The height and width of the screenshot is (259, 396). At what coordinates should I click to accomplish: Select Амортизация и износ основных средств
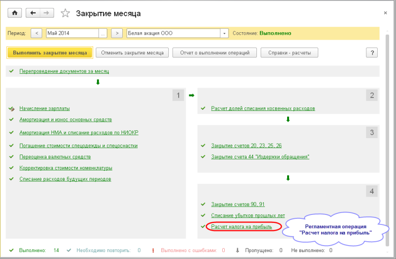pos(65,119)
